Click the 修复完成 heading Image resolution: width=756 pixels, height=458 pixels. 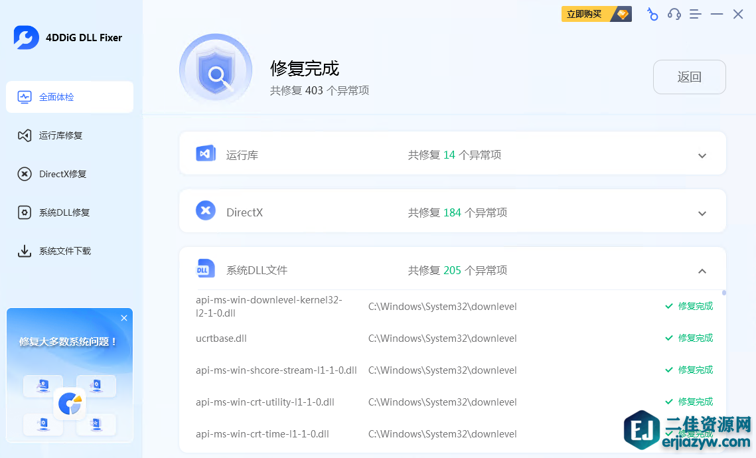coord(305,68)
